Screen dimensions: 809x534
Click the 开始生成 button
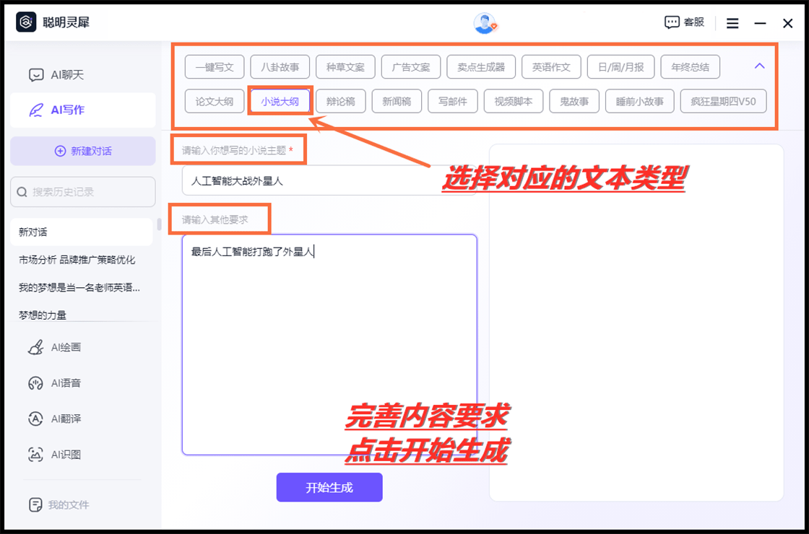pyautogui.click(x=329, y=487)
